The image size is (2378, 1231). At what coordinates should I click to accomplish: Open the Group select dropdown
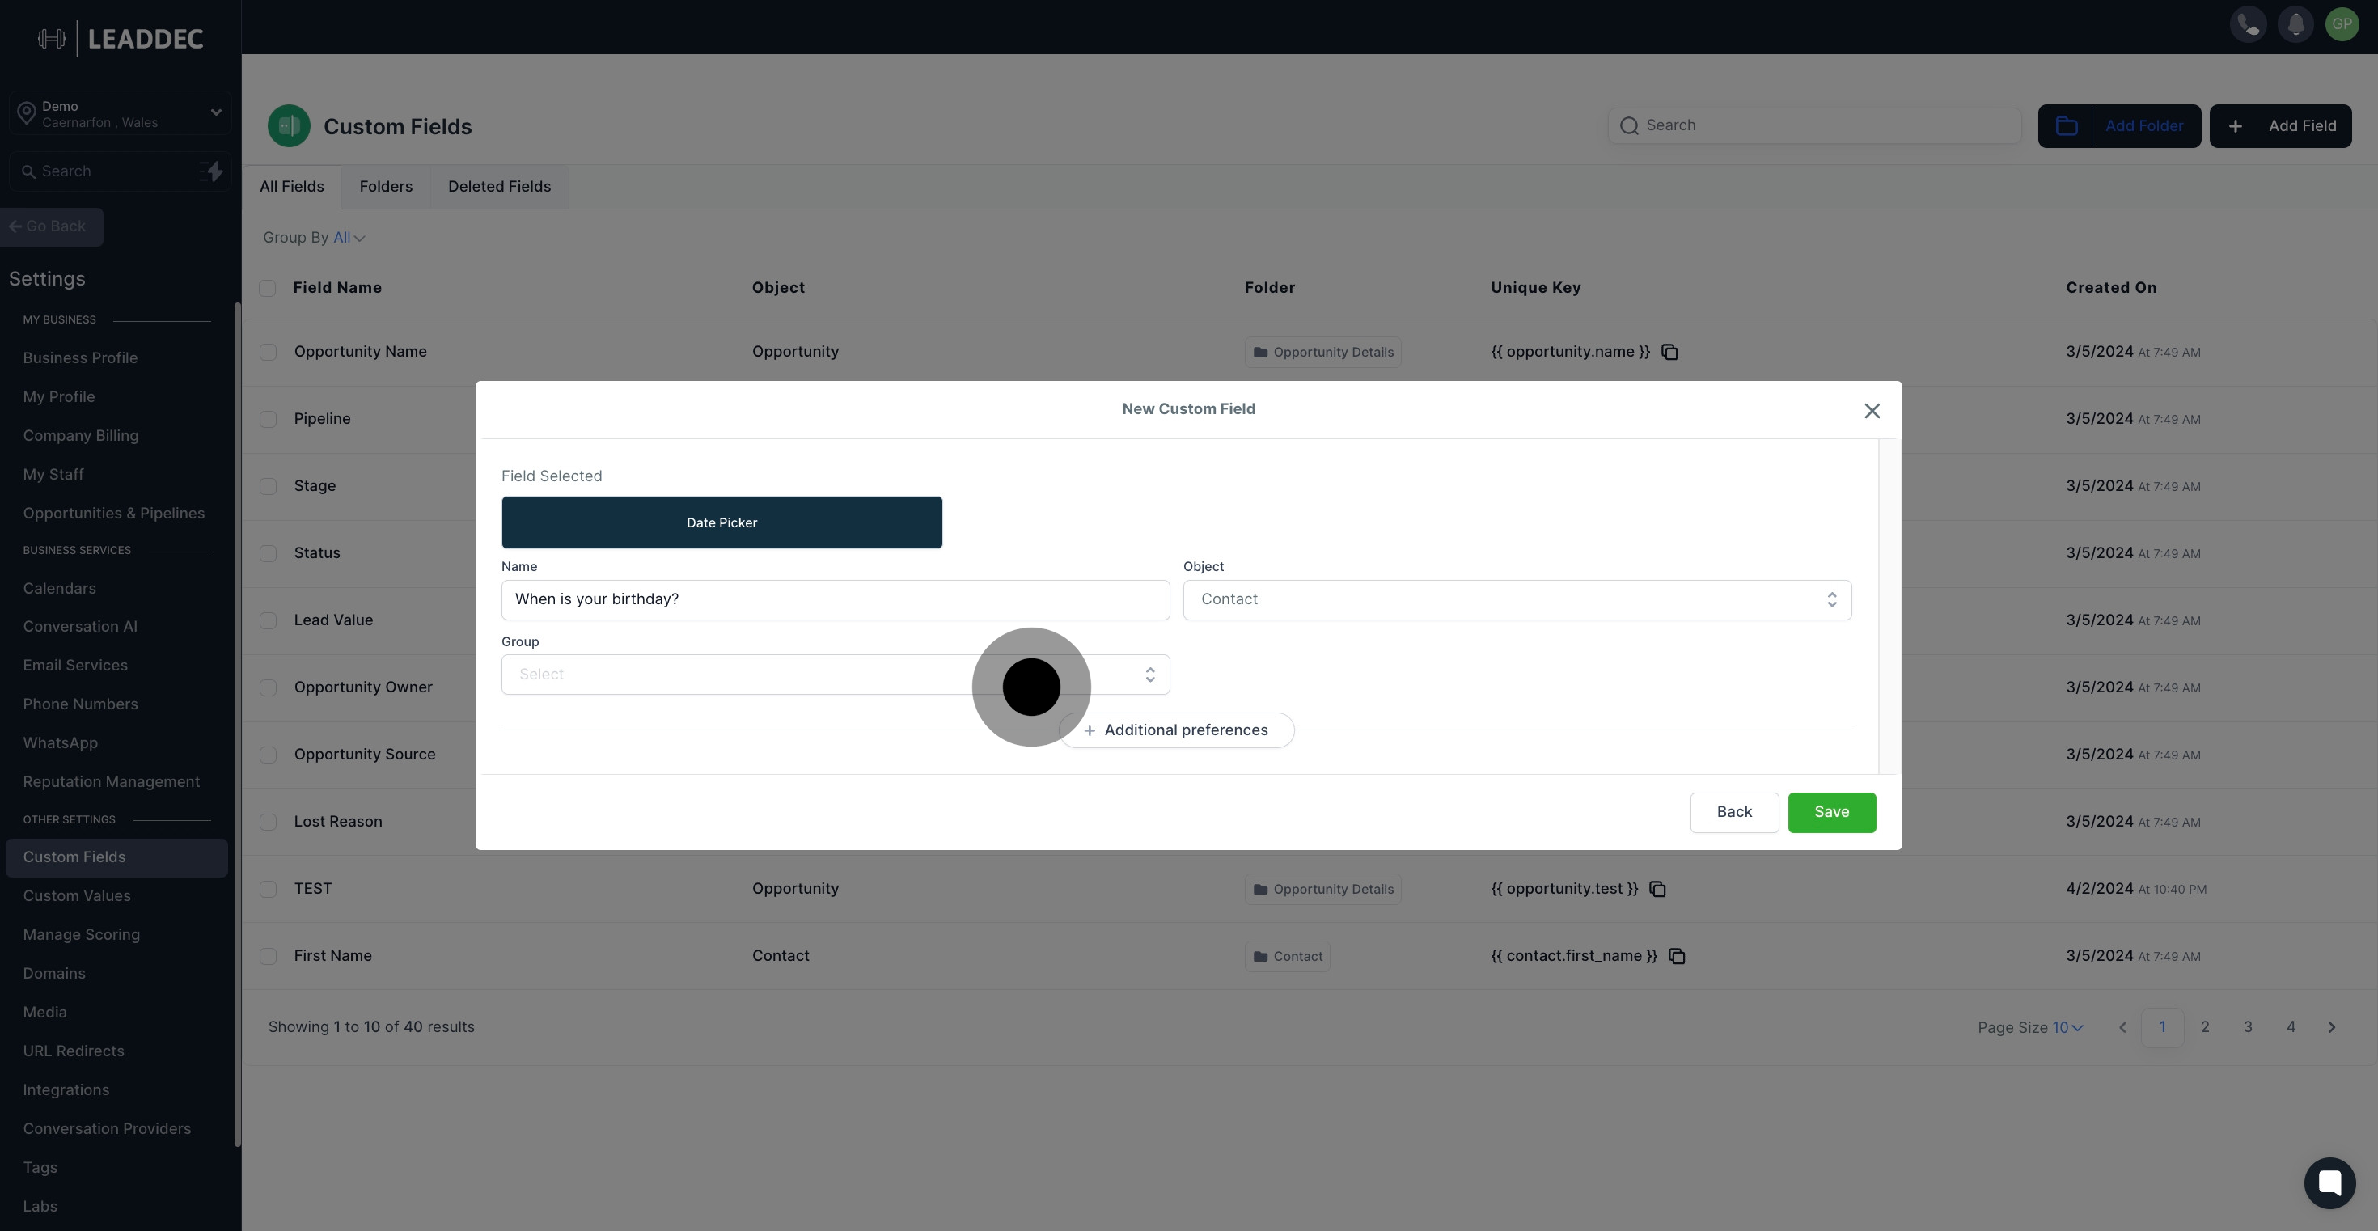835,675
